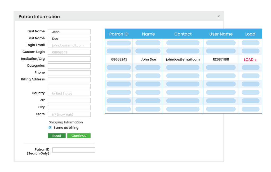Click the Shipping Information heading
271x172 pixels.
click(x=66, y=122)
